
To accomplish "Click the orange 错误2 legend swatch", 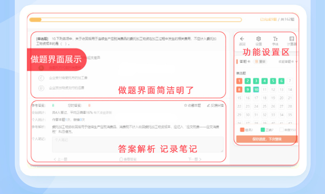I will 242,130.
